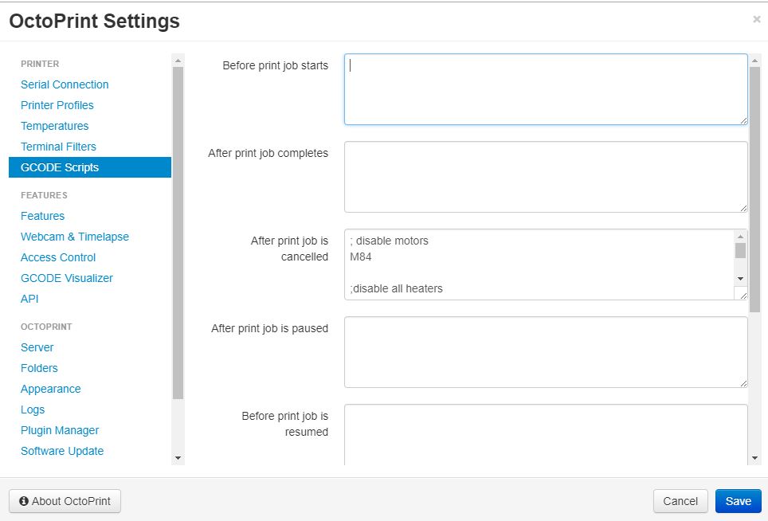
Task: Click the About OctoPrint button
Action: (x=65, y=501)
